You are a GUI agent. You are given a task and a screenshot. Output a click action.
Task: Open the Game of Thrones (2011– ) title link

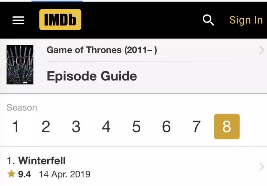pos(102,50)
